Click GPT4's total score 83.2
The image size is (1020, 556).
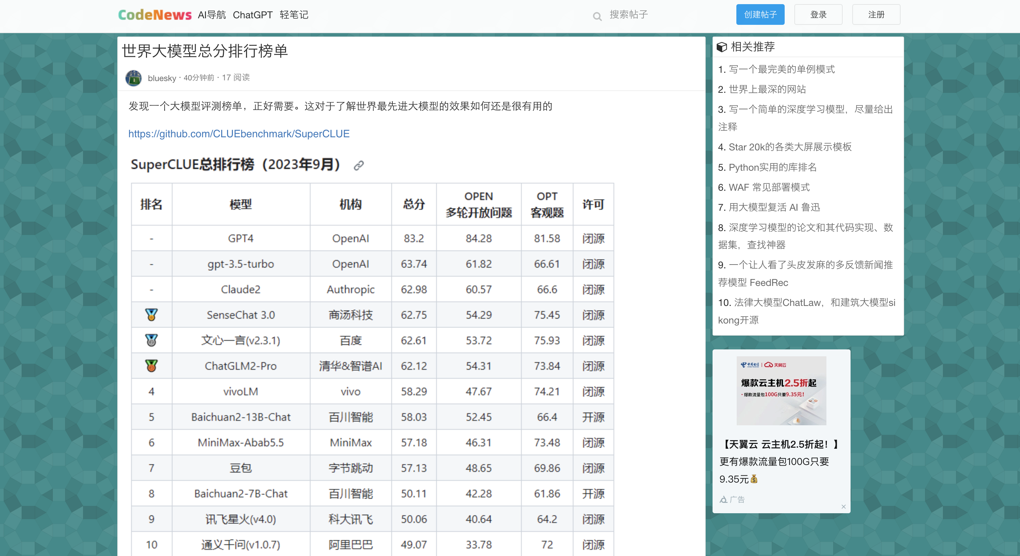pyautogui.click(x=414, y=238)
